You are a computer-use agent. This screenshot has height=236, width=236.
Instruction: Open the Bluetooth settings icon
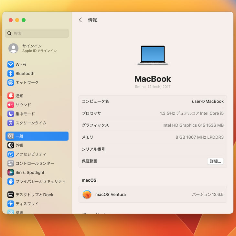tap(11, 73)
